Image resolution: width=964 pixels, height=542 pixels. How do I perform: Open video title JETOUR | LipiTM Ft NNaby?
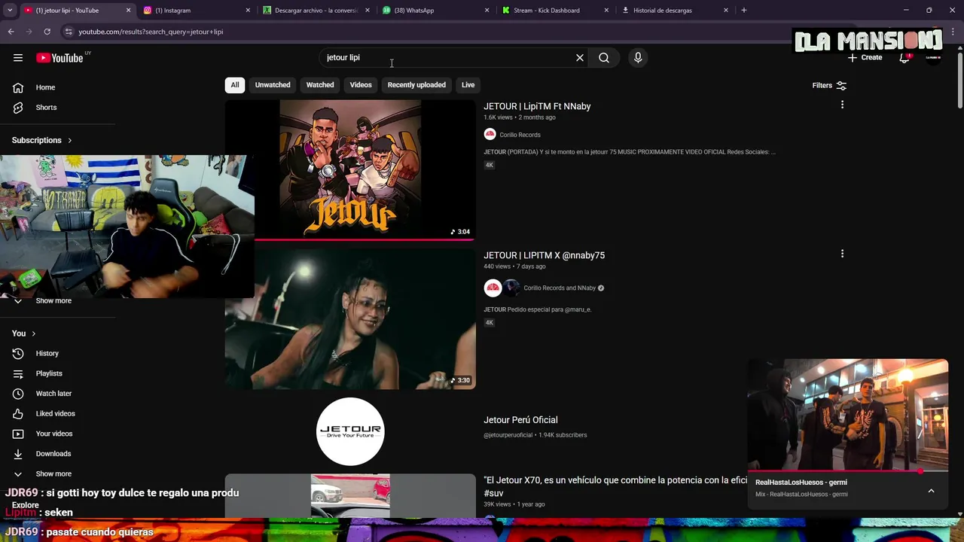click(x=537, y=106)
